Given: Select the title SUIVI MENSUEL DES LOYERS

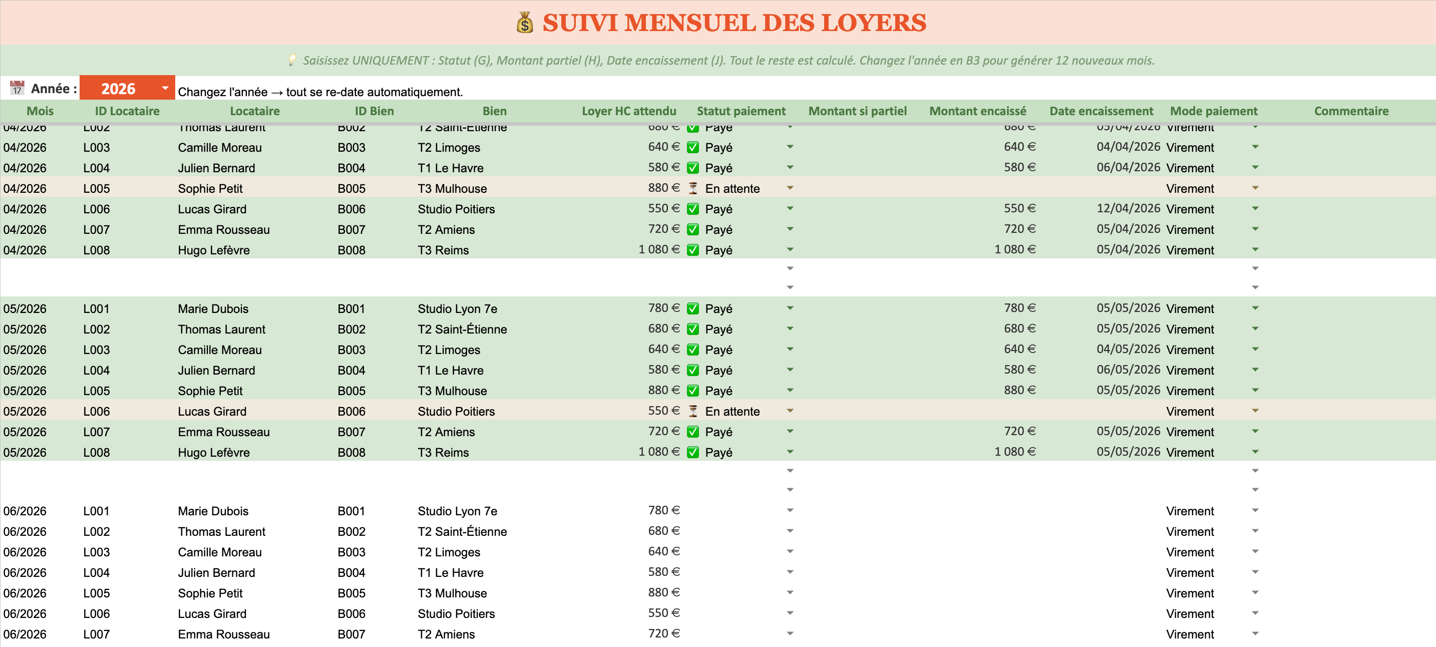Looking at the screenshot, I should (x=734, y=23).
